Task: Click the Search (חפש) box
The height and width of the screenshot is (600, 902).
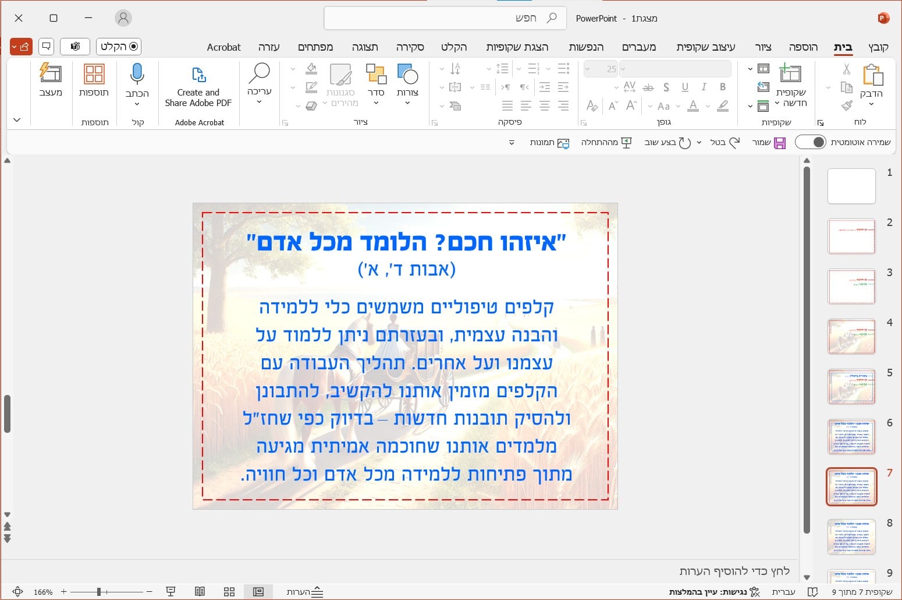Action: (444, 18)
